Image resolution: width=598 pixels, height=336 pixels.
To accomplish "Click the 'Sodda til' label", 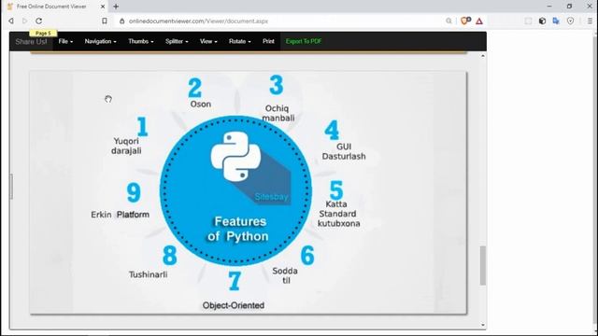I will pos(285,275).
